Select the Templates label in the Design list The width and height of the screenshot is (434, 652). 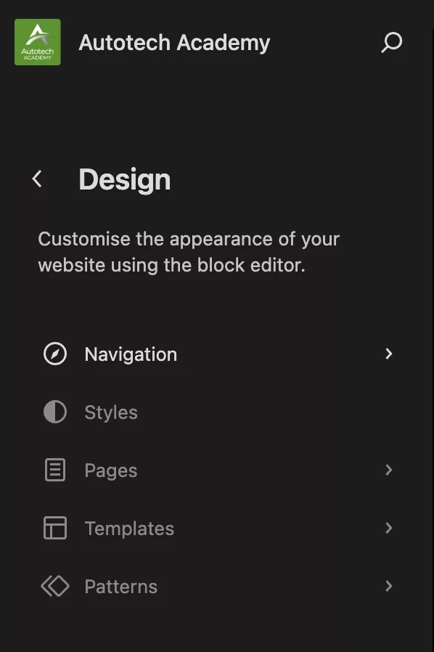[x=129, y=529]
